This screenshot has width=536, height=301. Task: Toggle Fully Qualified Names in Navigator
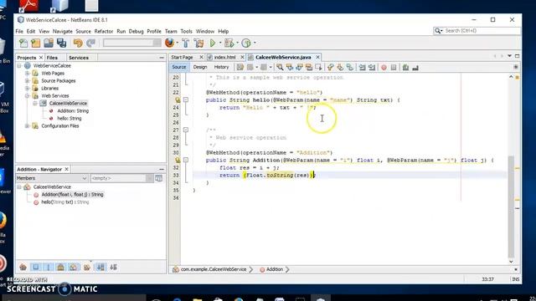(x=87, y=268)
